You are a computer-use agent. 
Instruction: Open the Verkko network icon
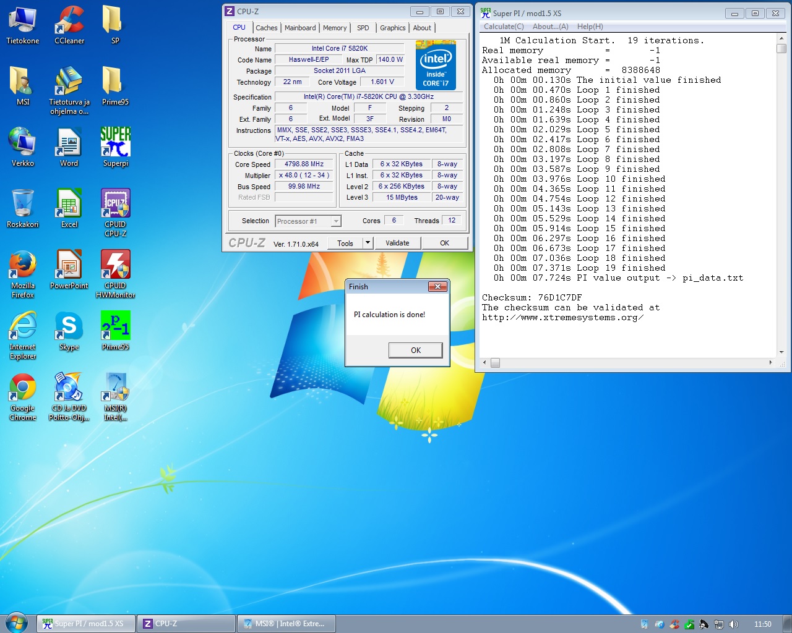coord(23,148)
